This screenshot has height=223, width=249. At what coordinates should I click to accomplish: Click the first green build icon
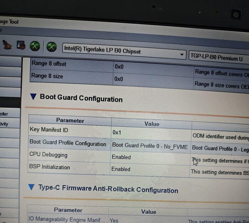click(x=35, y=46)
